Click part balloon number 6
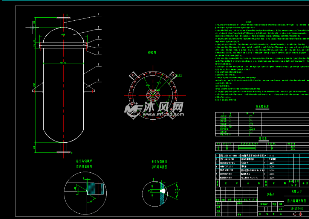 click(x=98, y=46)
